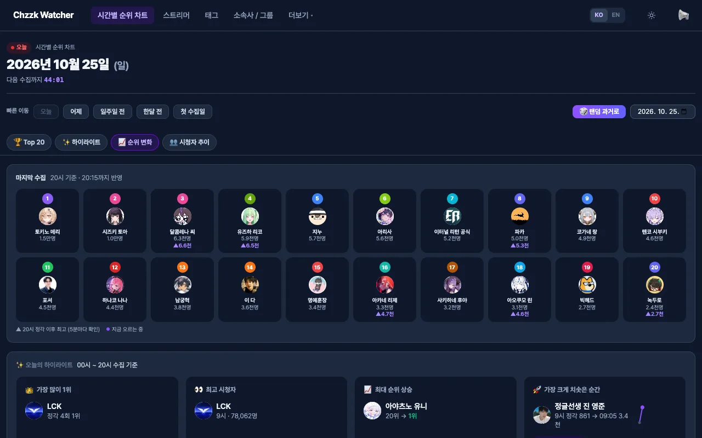Click the 랜덤 과거로 button

pos(599,112)
